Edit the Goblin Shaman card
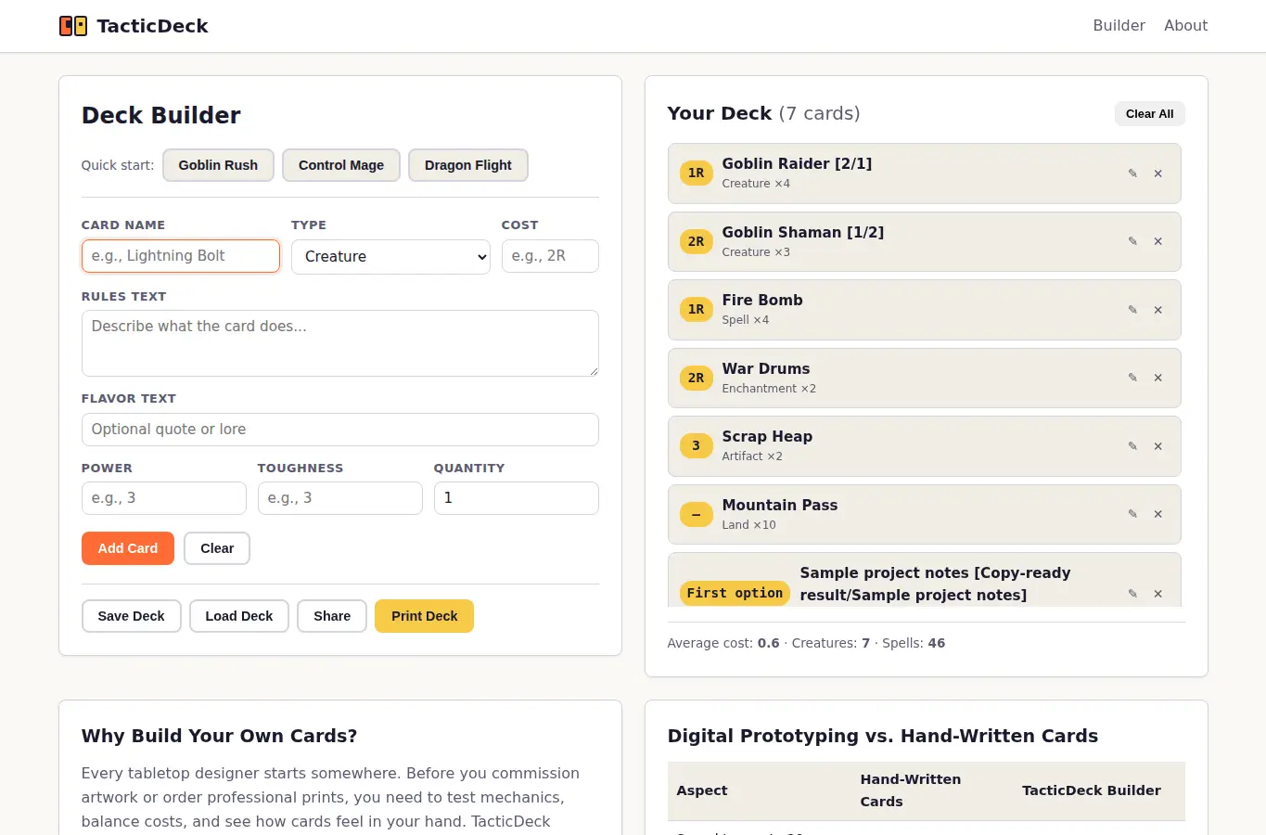The height and width of the screenshot is (835, 1266). 1132,241
